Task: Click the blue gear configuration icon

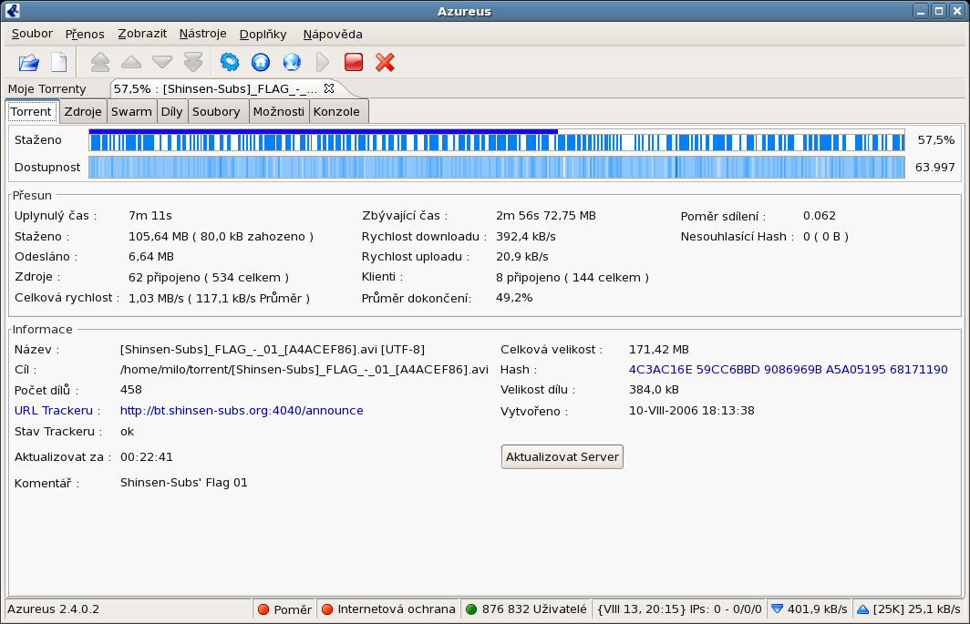Action: click(x=230, y=63)
